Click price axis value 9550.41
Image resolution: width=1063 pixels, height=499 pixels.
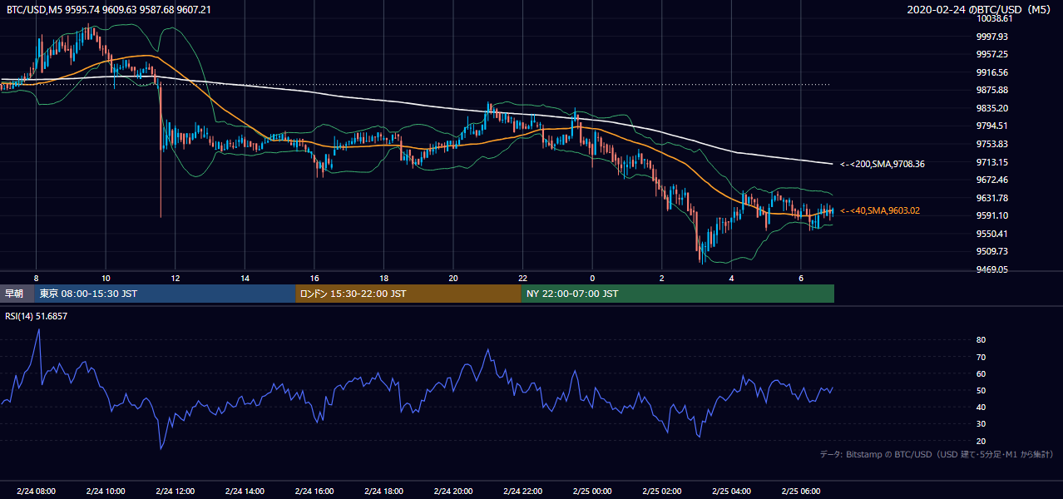(x=991, y=234)
